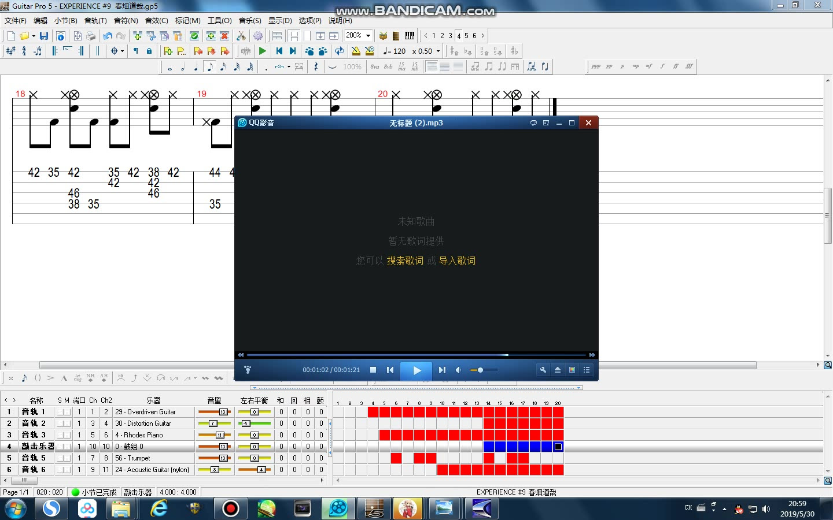Toggle mute M for 音轨 6

(x=67, y=470)
